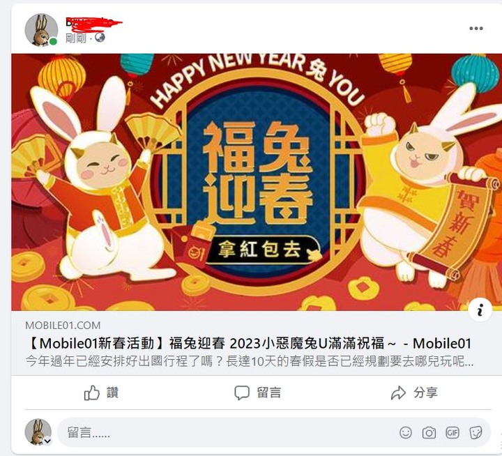The height and width of the screenshot is (456, 502).
Task: Click the globe public-audience icon
Action: 100,38
